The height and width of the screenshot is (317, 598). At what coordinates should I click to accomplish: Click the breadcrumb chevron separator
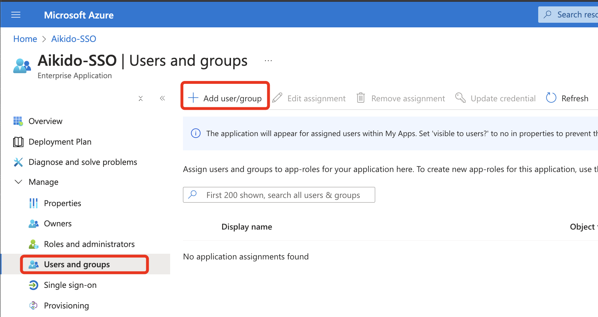click(44, 39)
